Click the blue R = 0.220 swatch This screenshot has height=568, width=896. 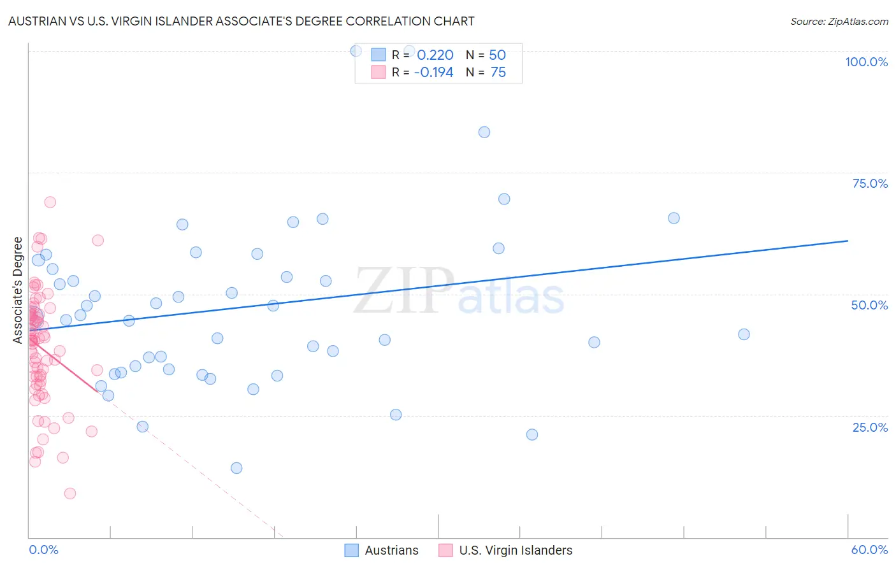(x=379, y=55)
